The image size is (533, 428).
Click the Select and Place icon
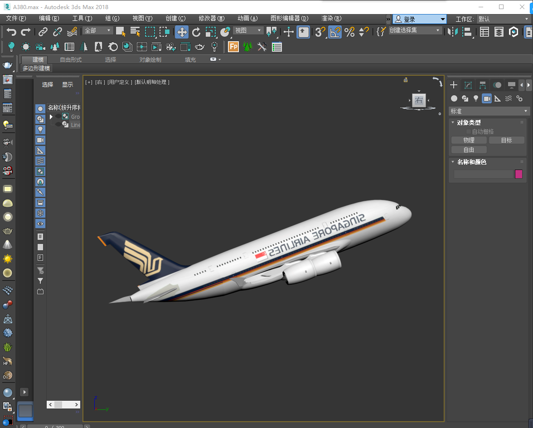(225, 32)
